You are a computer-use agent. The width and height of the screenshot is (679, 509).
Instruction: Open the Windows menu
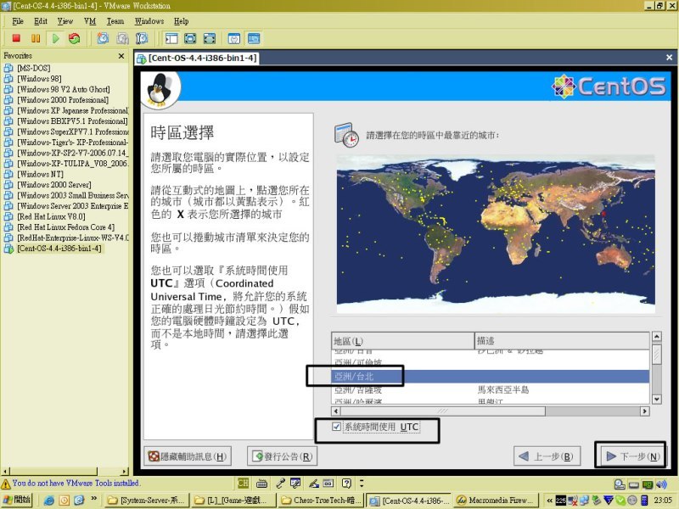pos(149,21)
